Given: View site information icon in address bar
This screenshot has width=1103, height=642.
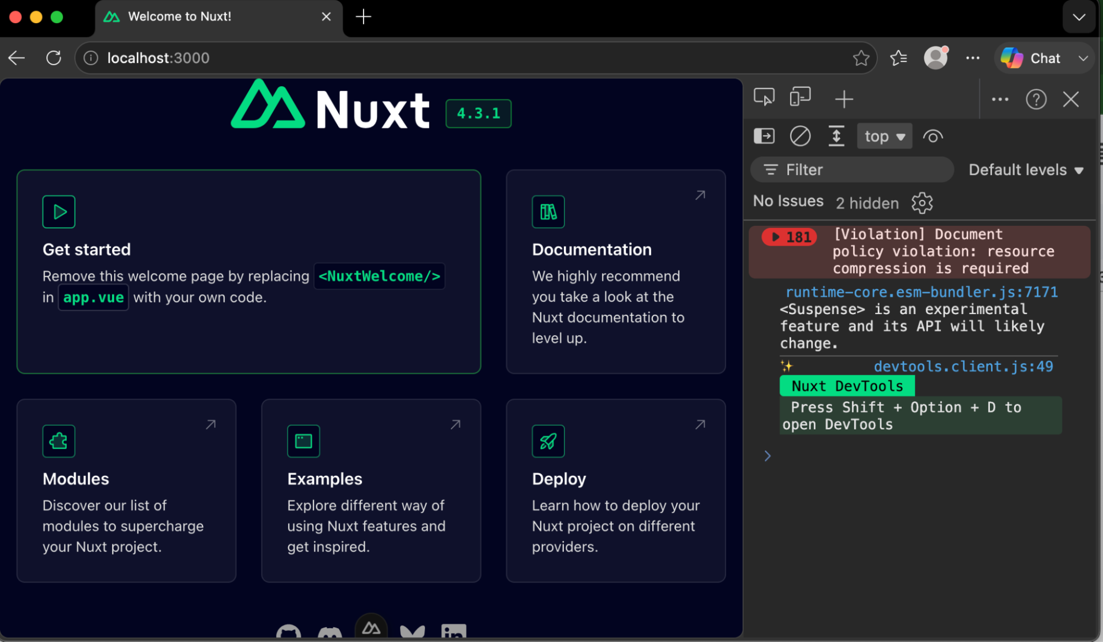Looking at the screenshot, I should click(91, 58).
